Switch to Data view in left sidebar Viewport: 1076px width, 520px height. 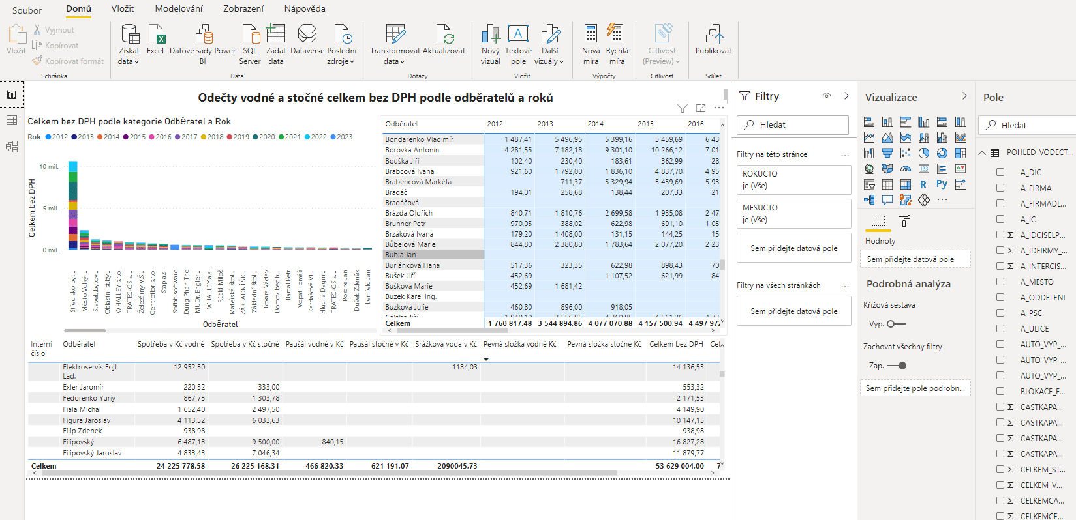click(12, 120)
